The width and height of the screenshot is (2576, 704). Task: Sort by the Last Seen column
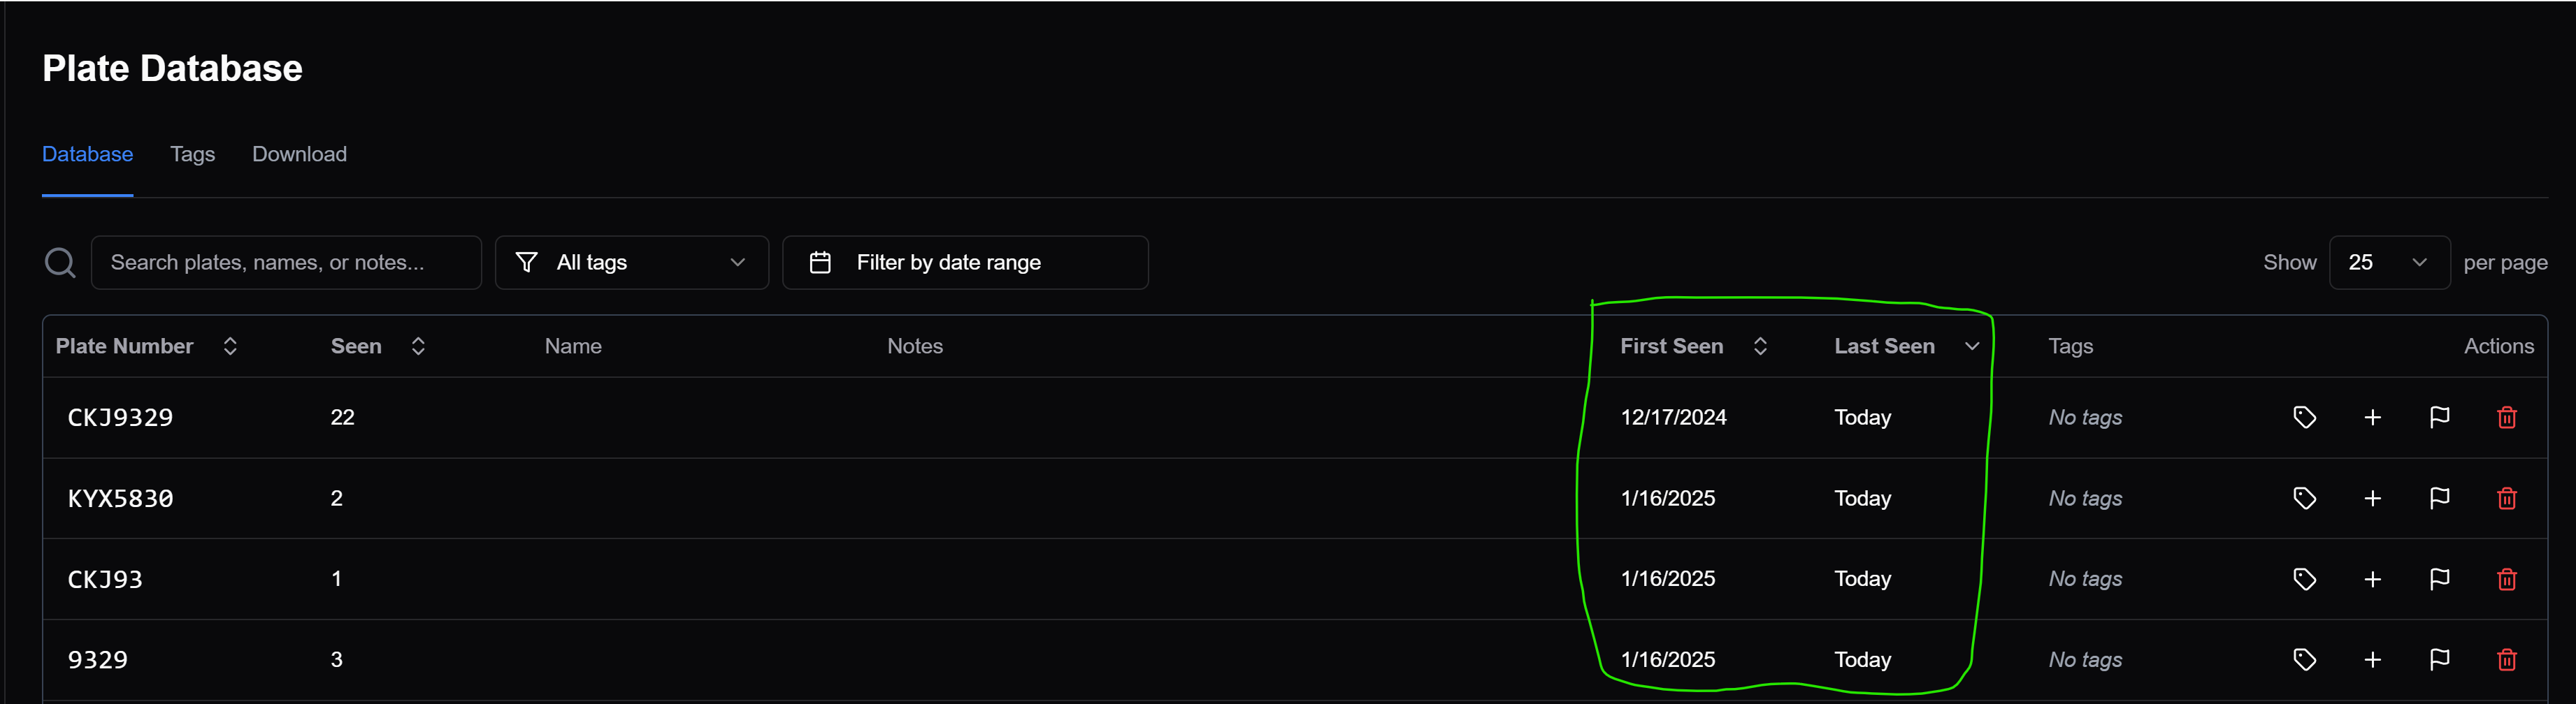tap(1905, 346)
